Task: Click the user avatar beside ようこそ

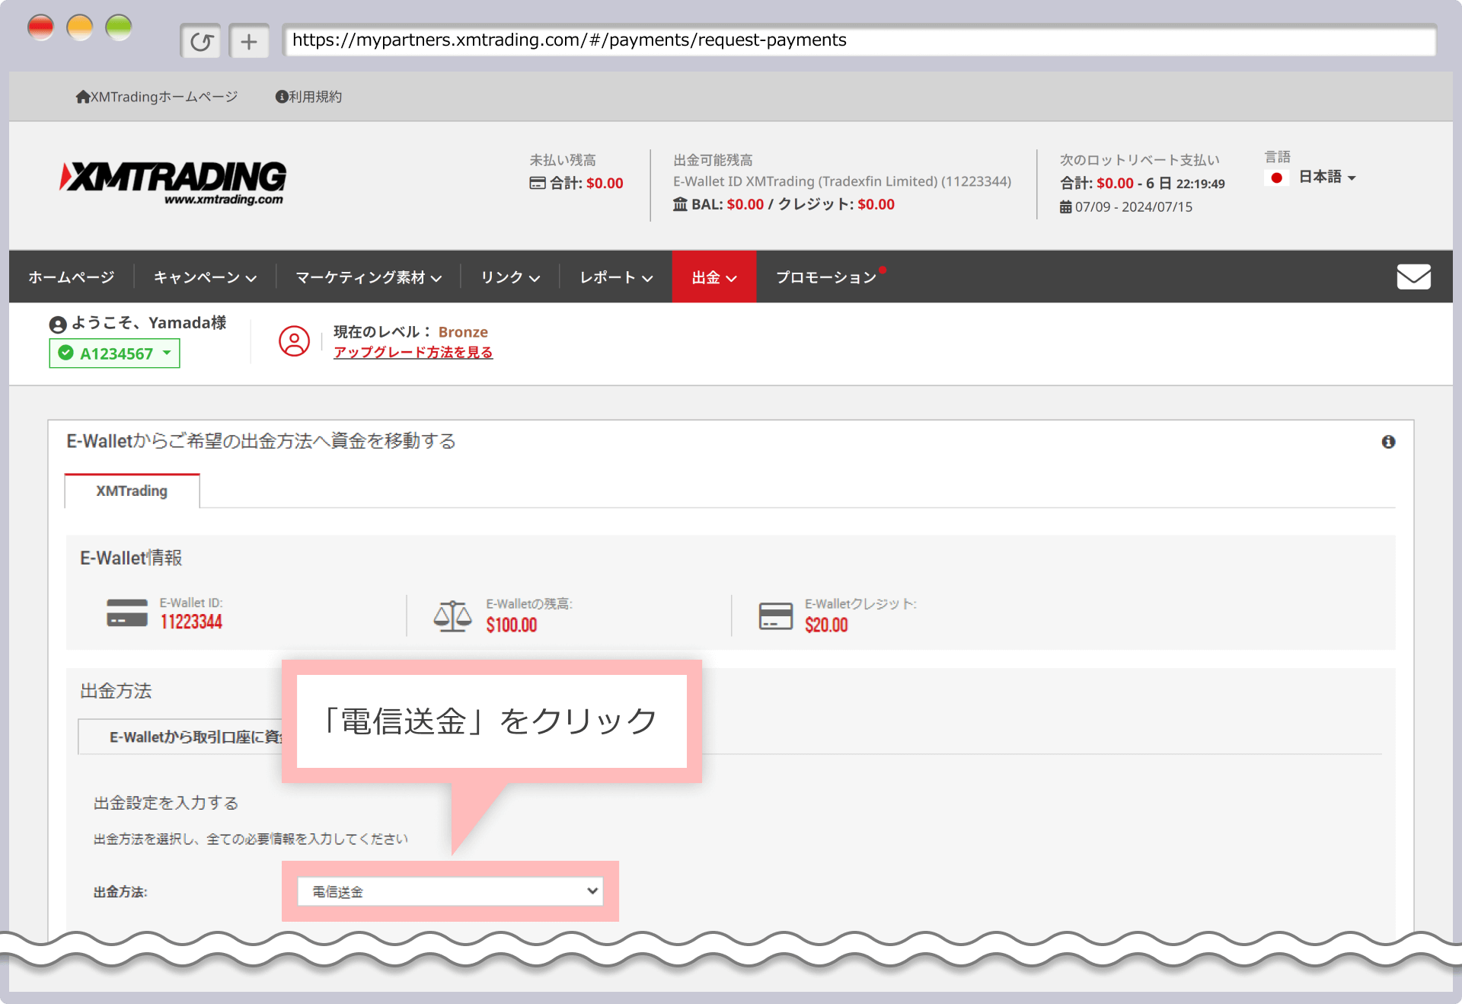Action: (x=58, y=325)
